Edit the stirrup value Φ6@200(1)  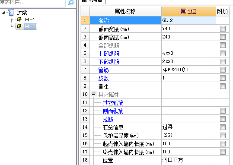[x=188, y=70]
